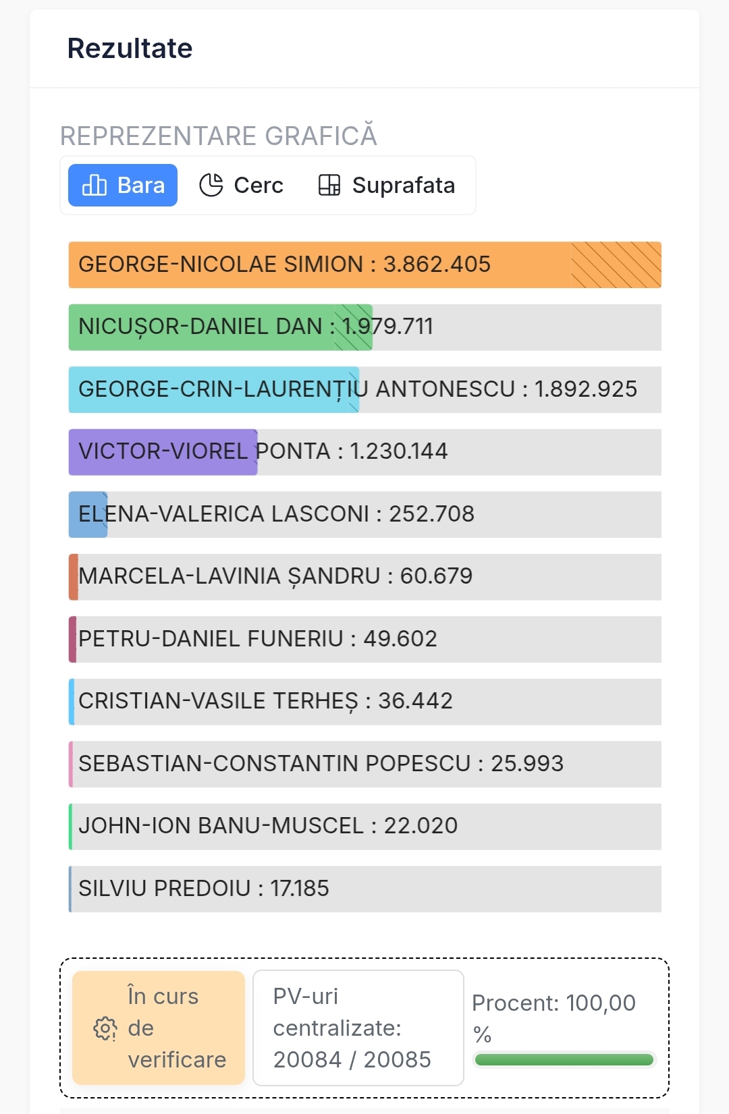Click the treemap icon beside Suprafata
This screenshot has width=729, height=1114.
(329, 185)
